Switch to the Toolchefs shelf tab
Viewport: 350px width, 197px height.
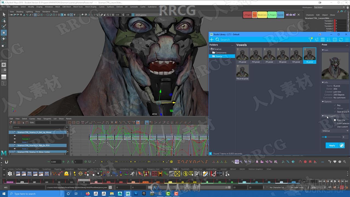[185, 169]
